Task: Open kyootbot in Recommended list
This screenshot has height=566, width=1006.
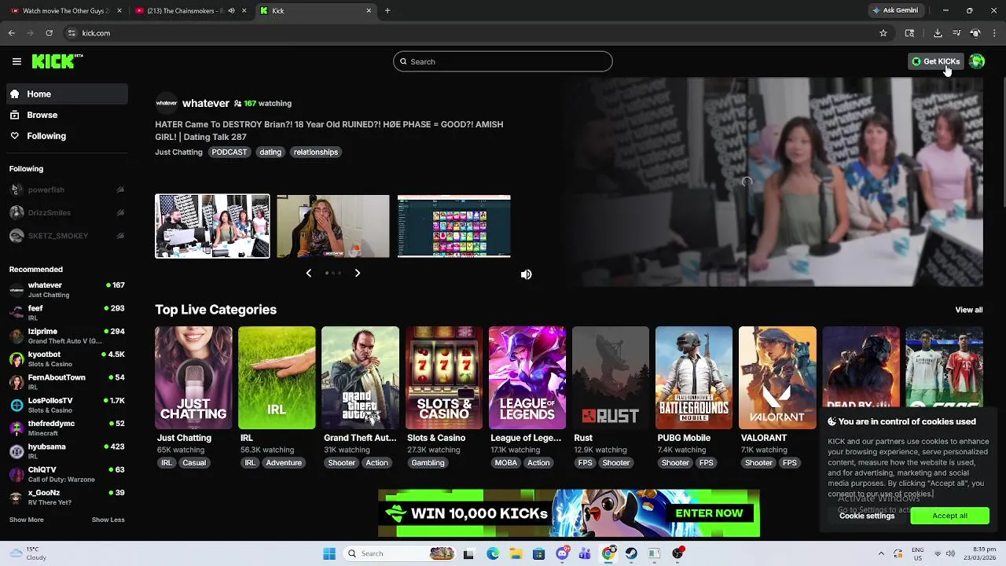Action: [67, 358]
